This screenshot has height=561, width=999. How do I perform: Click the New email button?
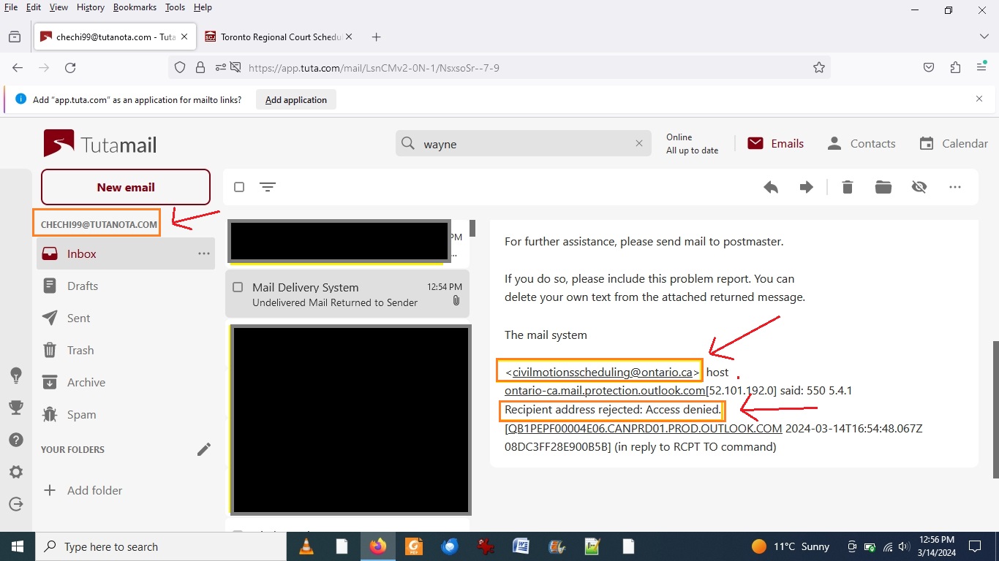pyautogui.click(x=126, y=188)
